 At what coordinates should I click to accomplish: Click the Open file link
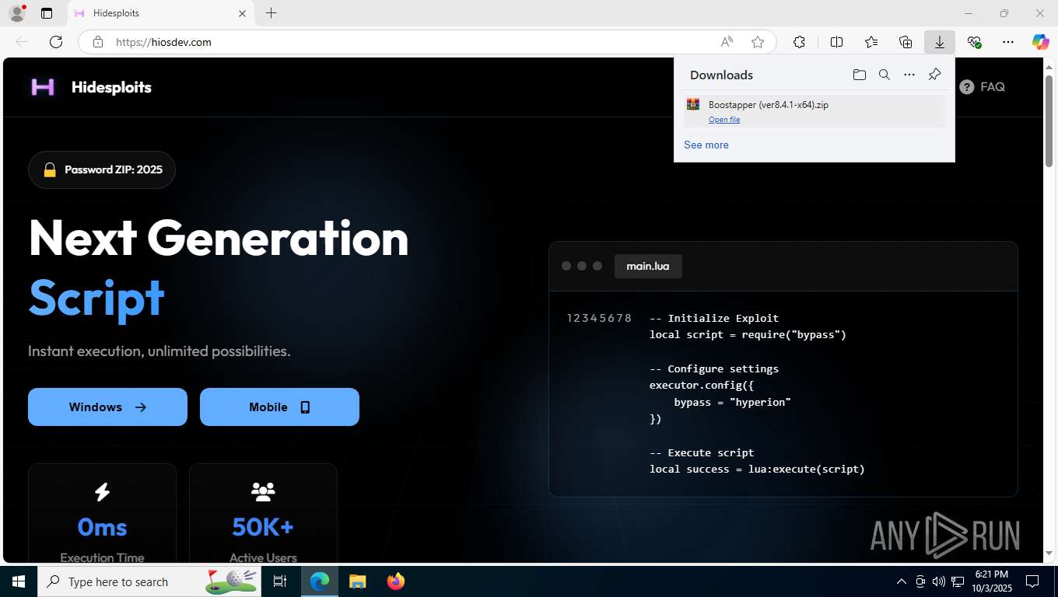tap(724, 120)
